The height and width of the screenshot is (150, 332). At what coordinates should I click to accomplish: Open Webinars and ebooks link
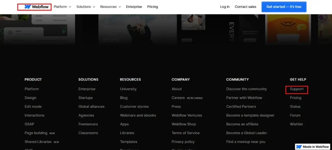pos(138,115)
